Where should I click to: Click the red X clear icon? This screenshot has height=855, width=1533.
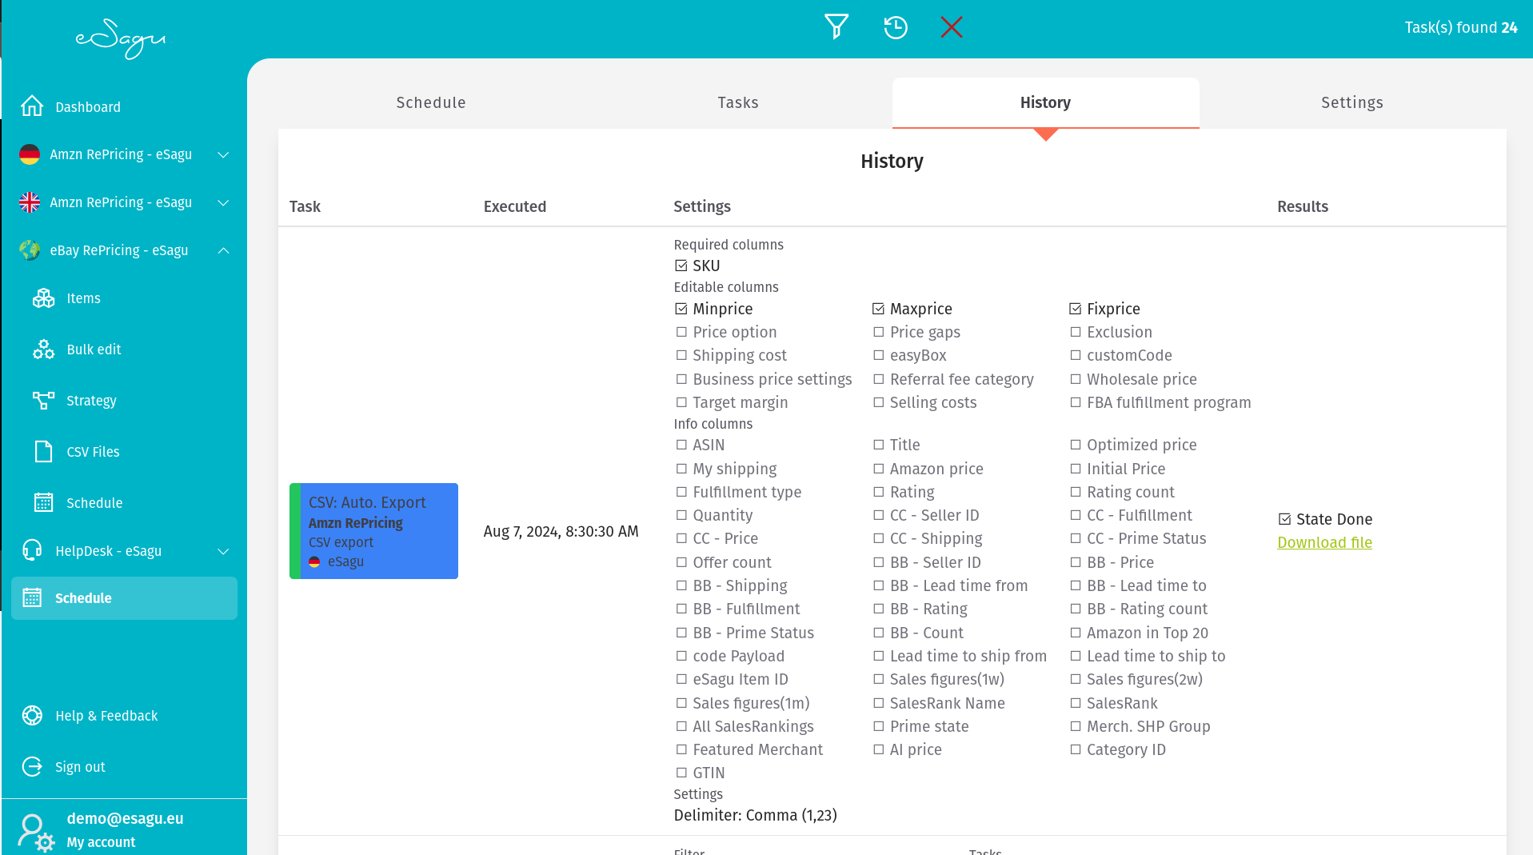pyautogui.click(x=951, y=27)
